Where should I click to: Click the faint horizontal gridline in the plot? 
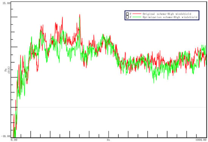click(x=112, y=107)
